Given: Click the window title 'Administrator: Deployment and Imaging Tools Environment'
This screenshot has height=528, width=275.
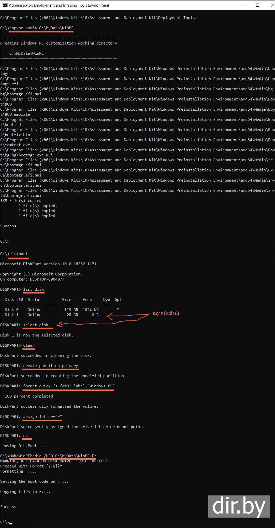Looking at the screenshot, I should (x=59, y=5).
